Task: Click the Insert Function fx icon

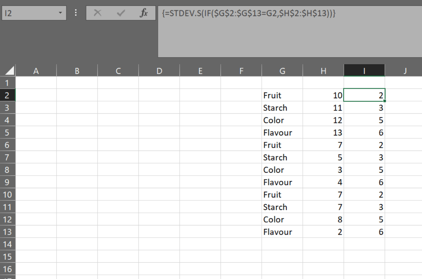Action: (x=144, y=13)
